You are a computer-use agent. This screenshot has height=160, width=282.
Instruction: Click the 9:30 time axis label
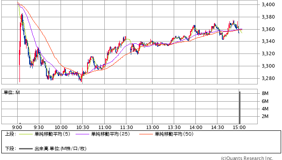pyautogui.click(x=38, y=127)
